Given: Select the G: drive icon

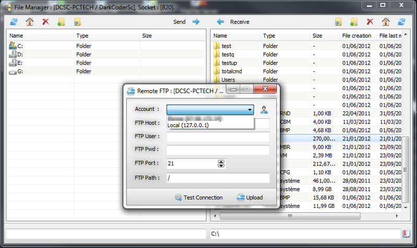Looking at the screenshot, I should 13,72.
